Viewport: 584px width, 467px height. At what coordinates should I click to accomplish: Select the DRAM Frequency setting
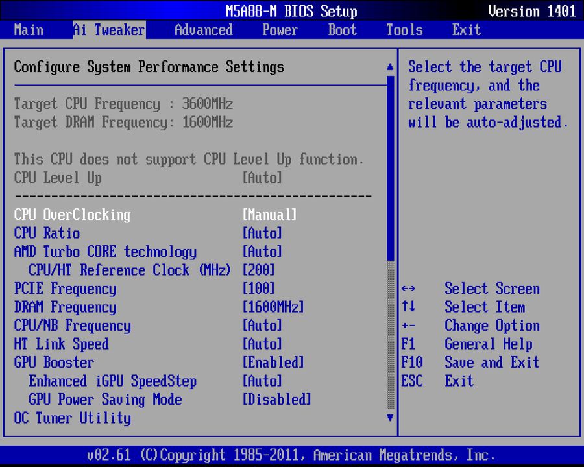[x=65, y=307]
